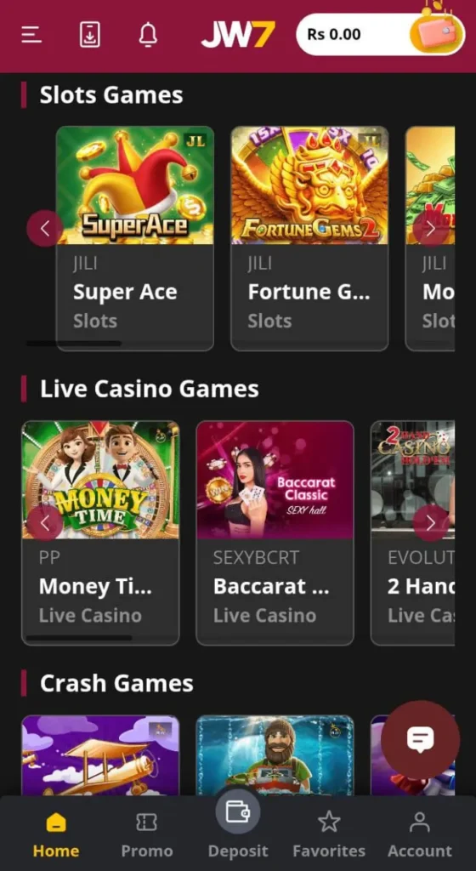The image size is (476, 871).
Task: Open Favorites star tab
Action: tap(329, 834)
